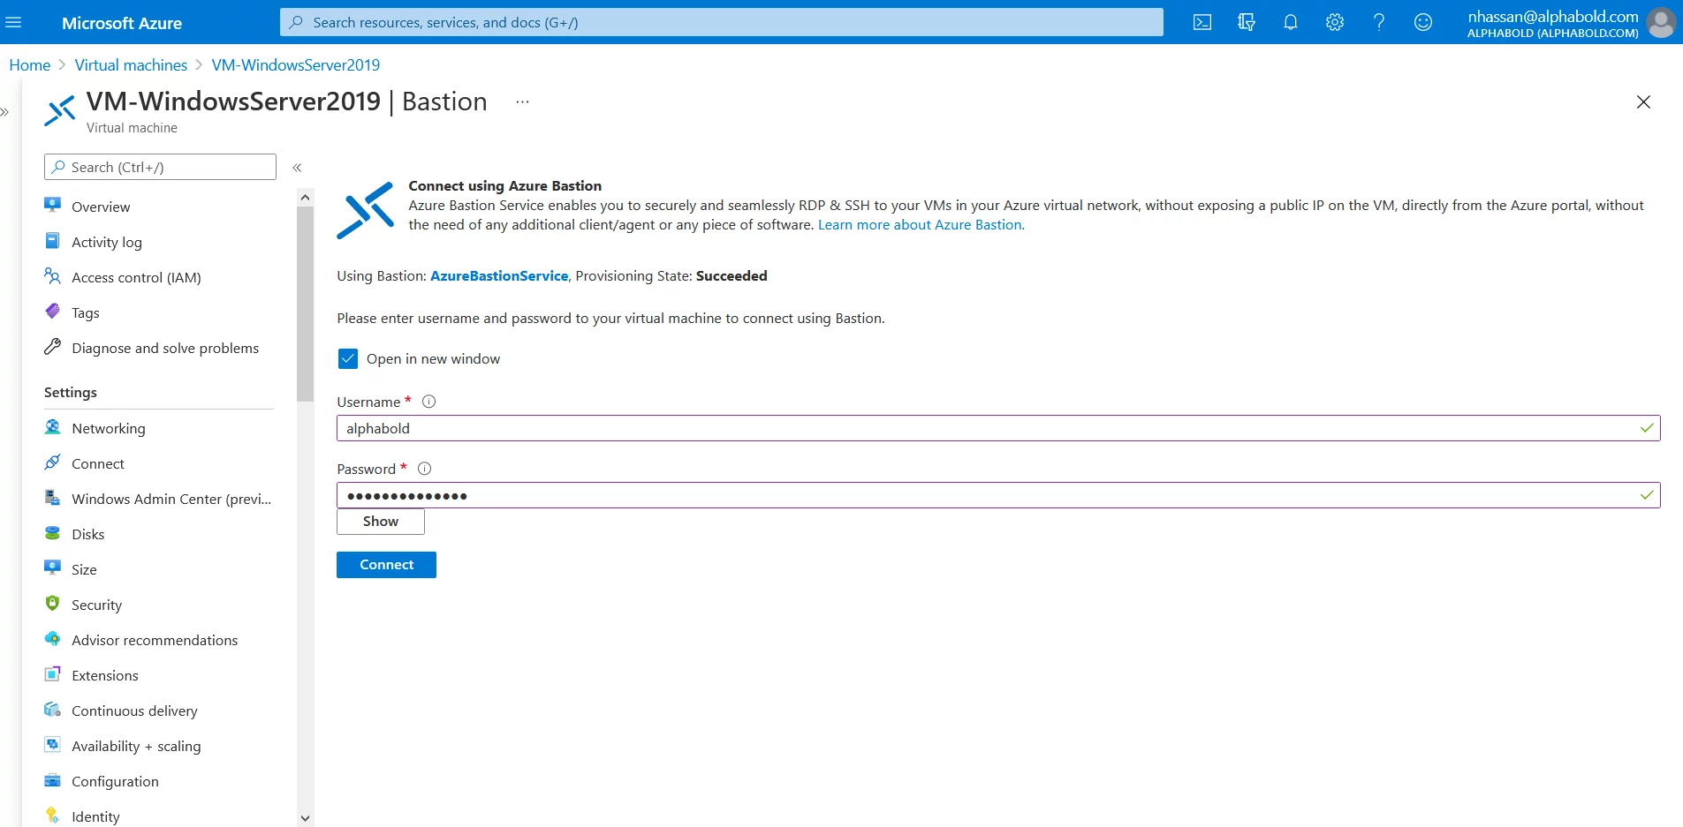Open Cloud Shell from top bar

click(x=1202, y=22)
